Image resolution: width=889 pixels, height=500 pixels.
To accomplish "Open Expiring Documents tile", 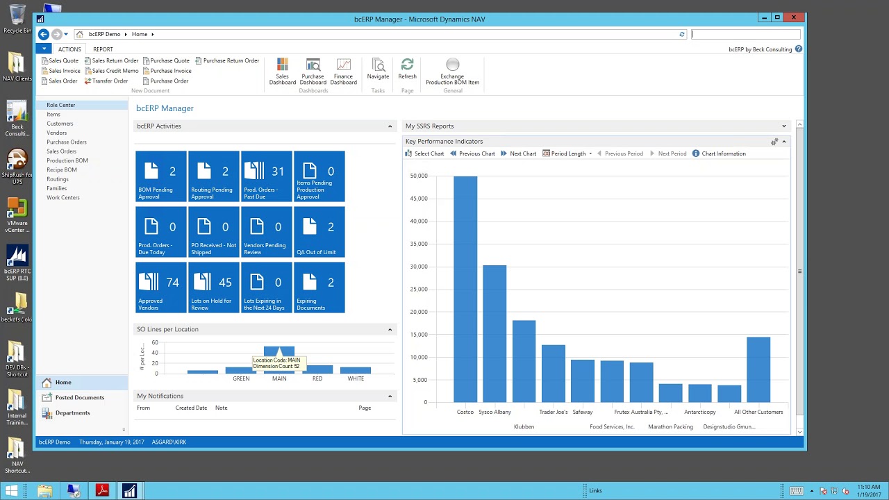I will coord(319,287).
